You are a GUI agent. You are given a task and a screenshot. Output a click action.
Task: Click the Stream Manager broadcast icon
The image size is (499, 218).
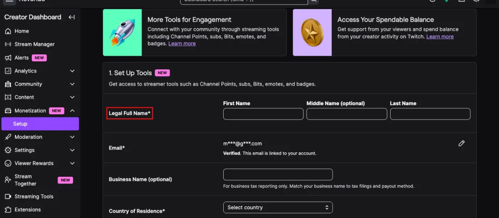click(8, 44)
